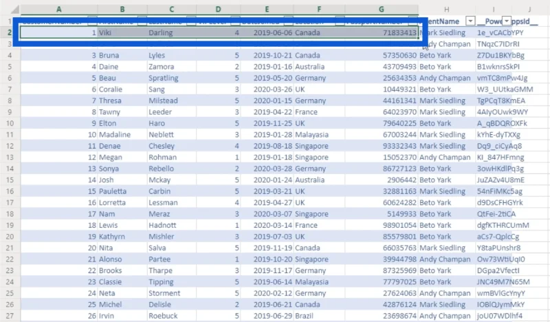Click the last name cell "Spratling"

(x=171, y=78)
